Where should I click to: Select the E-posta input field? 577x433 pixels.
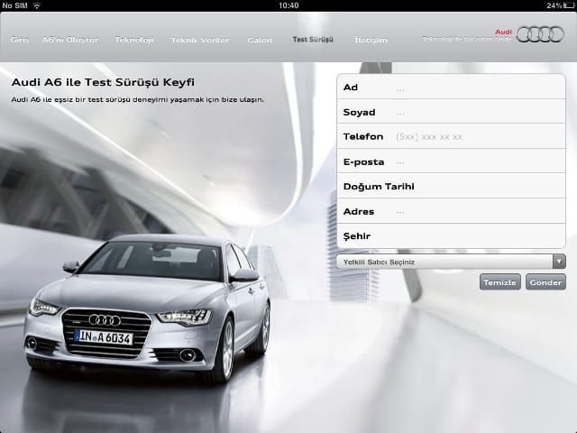pyautogui.click(x=451, y=161)
